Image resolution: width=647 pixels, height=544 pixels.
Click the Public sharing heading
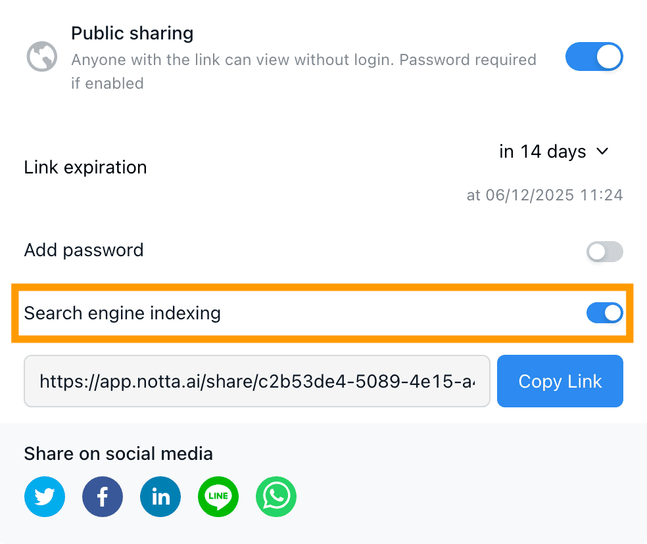132,34
